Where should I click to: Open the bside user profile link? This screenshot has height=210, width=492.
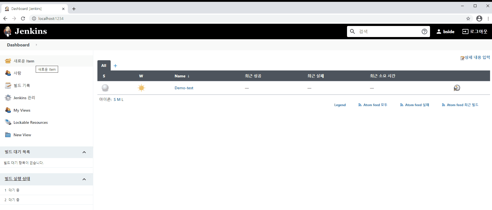coord(449,32)
